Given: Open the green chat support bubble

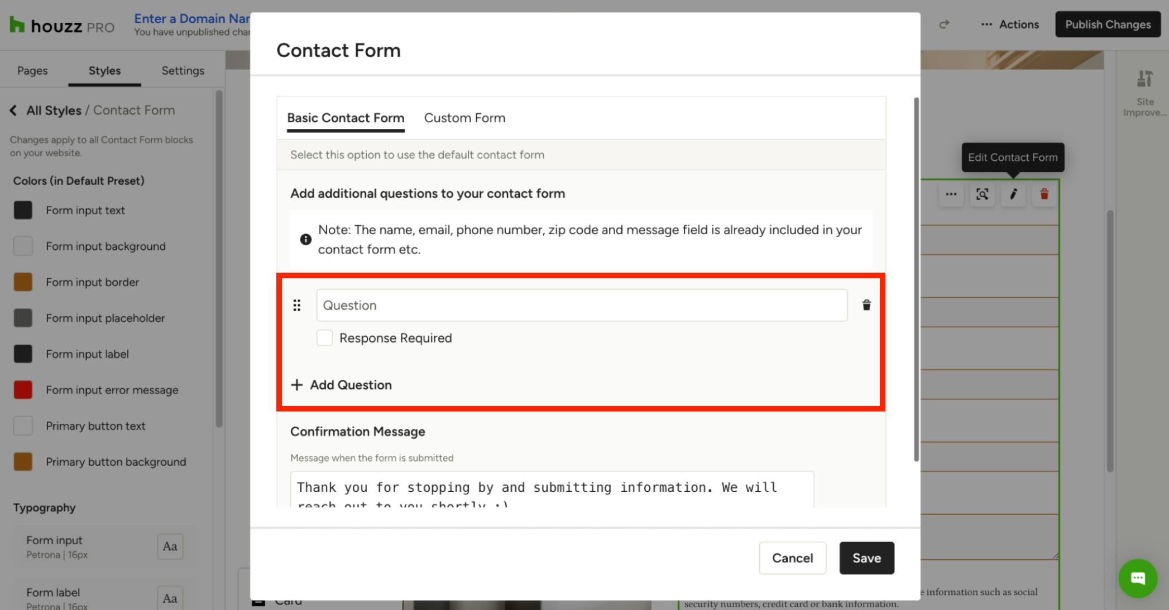Looking at the screenshot, I should click(1138, 578).
